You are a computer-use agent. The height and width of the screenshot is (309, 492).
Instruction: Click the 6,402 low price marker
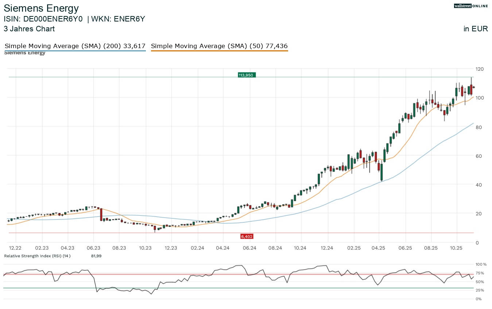[247, 236]
